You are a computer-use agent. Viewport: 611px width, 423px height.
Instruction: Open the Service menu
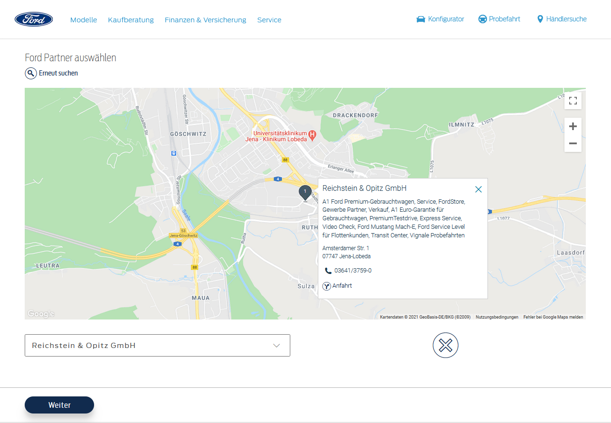click(x=269, y=20)
